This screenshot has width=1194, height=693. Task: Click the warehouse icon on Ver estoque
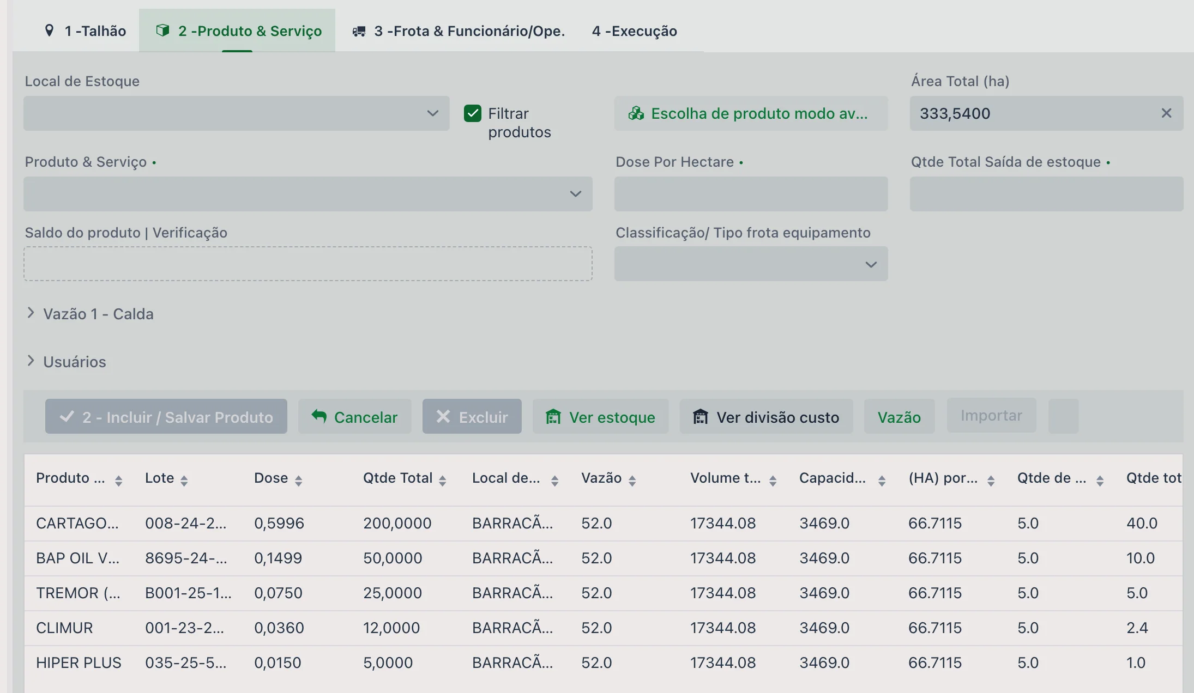553,417
